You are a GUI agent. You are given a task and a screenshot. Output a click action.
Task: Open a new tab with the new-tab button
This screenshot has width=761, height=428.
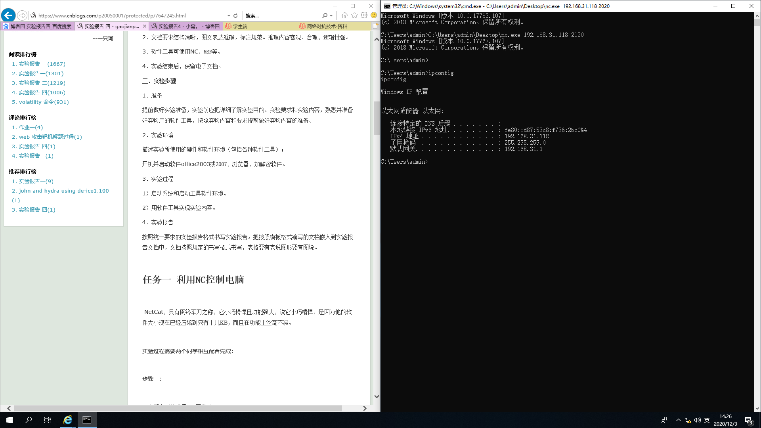tap(375, 26)
